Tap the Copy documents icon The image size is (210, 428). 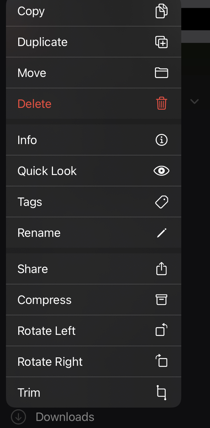click(x=162, y=11)
